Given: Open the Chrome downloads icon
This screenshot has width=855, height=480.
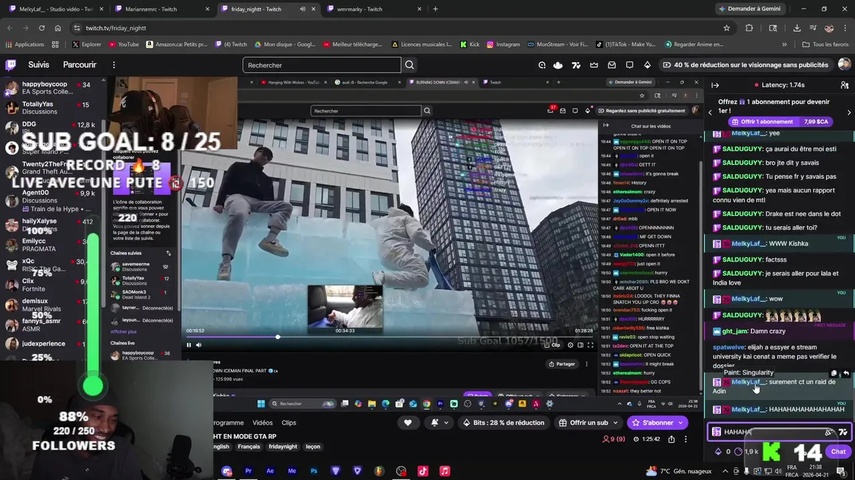Looking at the screenshot, I should coord(796,28).
